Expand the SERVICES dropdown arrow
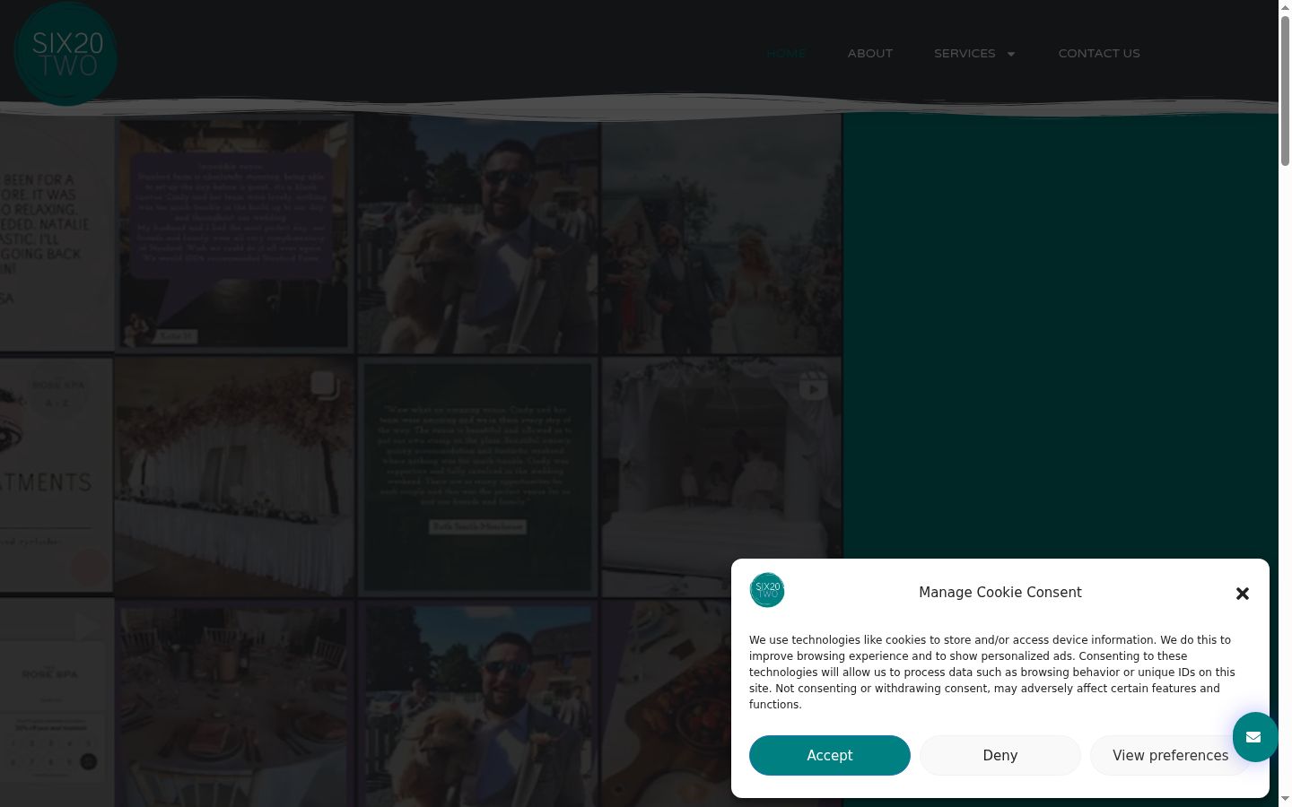 tap(1011, 54)
